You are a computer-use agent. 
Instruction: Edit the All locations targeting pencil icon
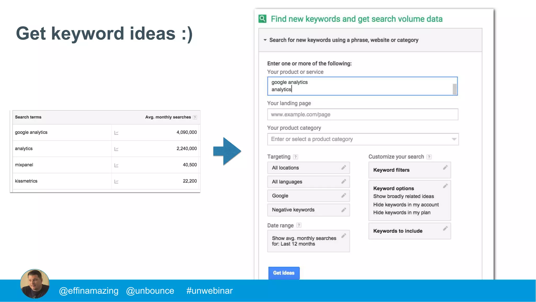[x=344, y=168]
